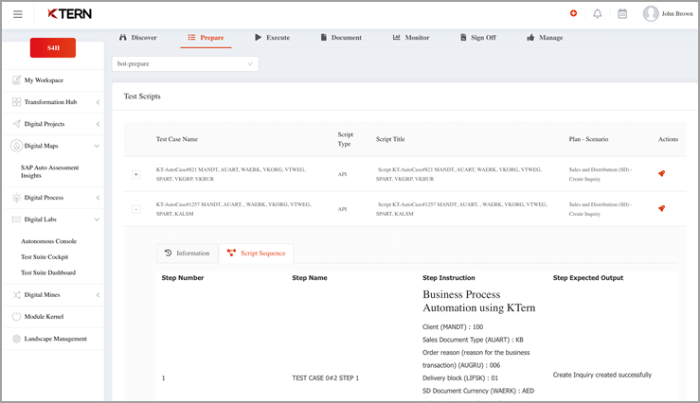This screenshot has width=700, height=403.
Task: Click the Script Type column header
Action: 345,139
